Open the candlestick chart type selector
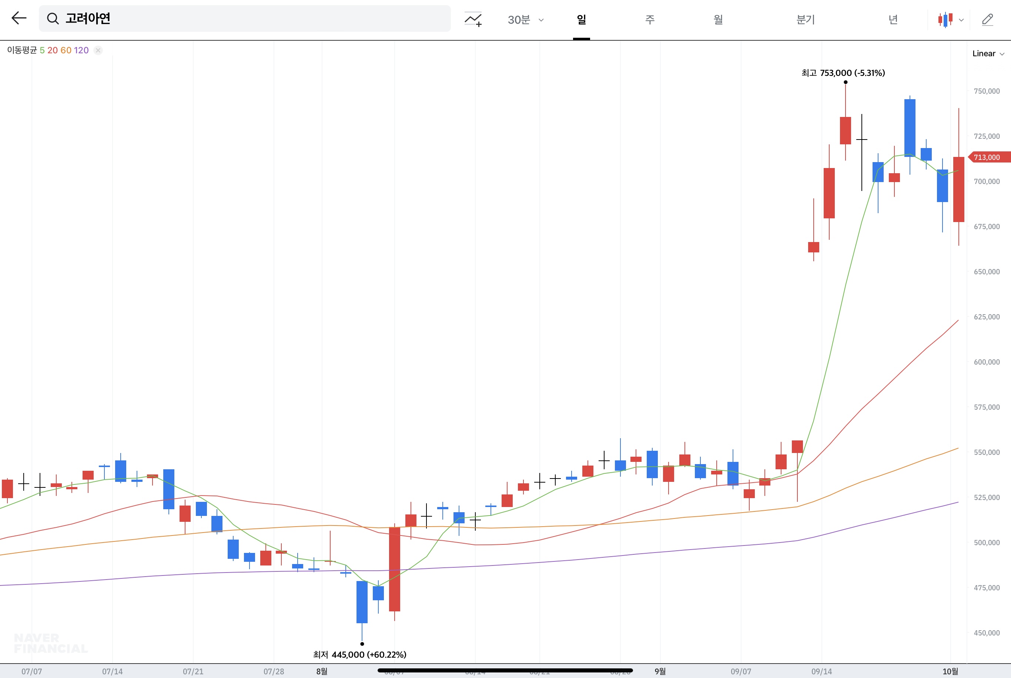The height and width of the screenshot is (678, 1011). pyautogui.click(x=945, y=20)
